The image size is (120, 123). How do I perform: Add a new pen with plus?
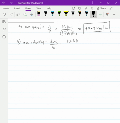[x=100, y=14]
